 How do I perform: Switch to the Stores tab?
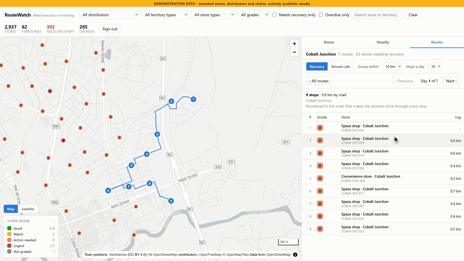coord(329,42)
